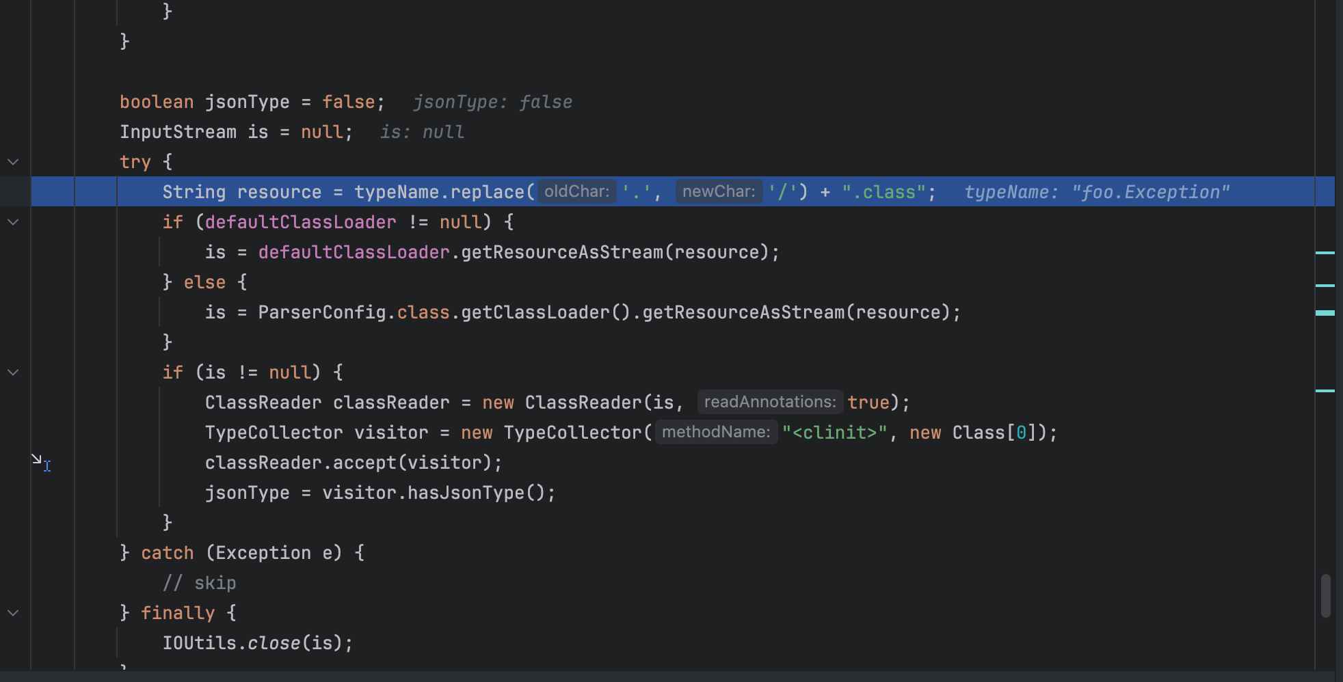Viewport: 1343px width, 682px height.
Task: Click the gutter beside the highlighted String resource line
Action: pyautogui.click(x=53, y=191)
